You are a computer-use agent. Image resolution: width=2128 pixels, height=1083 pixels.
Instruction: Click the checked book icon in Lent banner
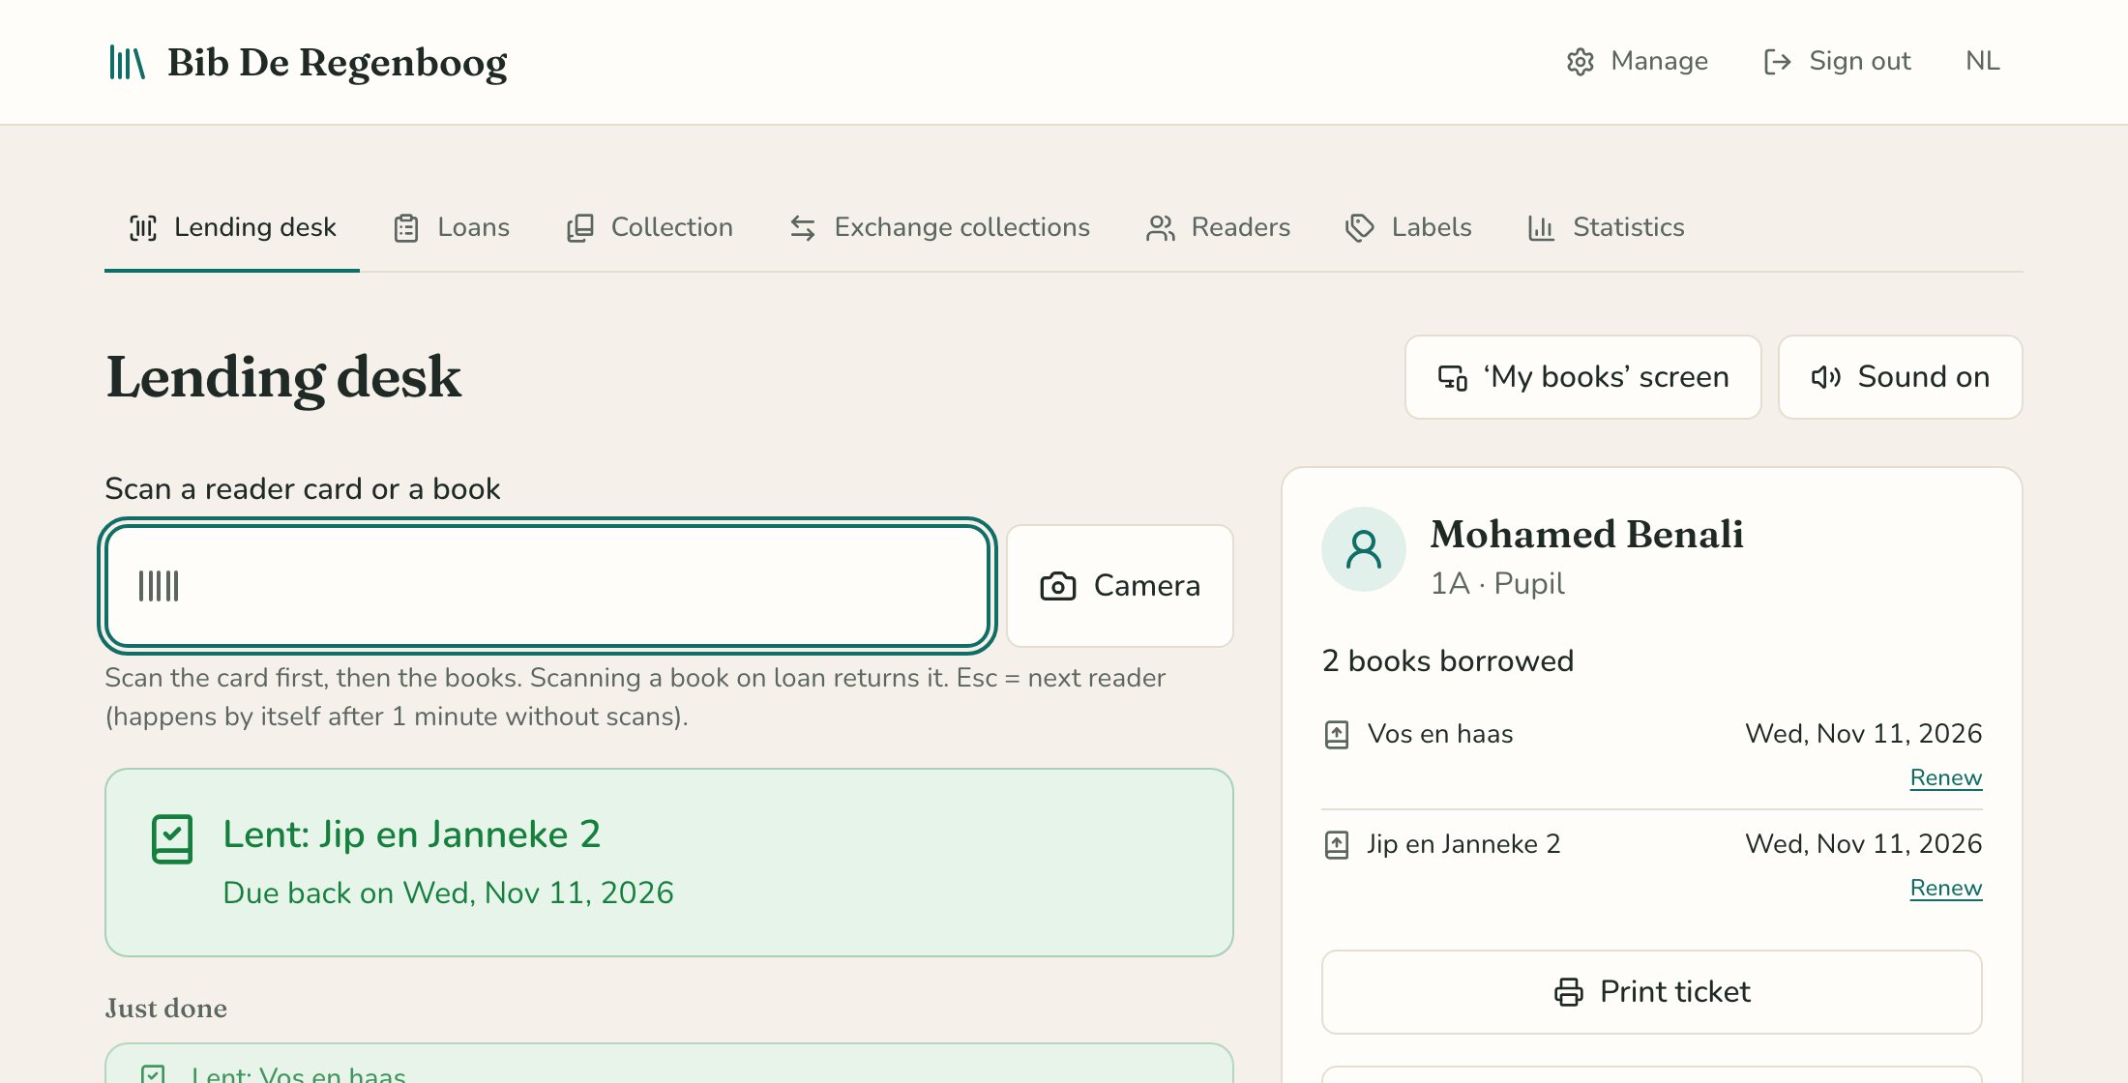pos(172,838)
